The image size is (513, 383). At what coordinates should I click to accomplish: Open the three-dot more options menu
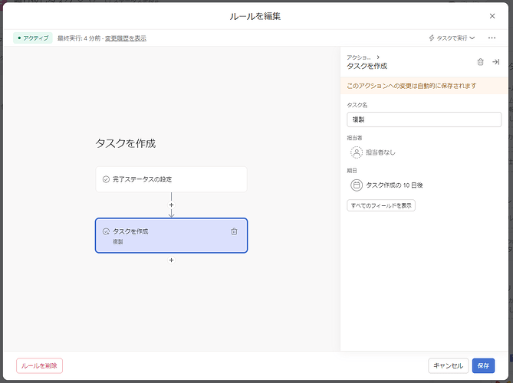click(x=492, y=38)
